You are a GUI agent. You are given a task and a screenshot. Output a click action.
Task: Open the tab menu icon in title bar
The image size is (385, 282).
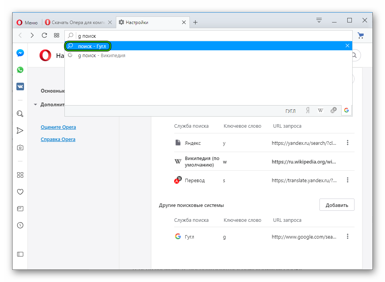[x=319, y=20]
